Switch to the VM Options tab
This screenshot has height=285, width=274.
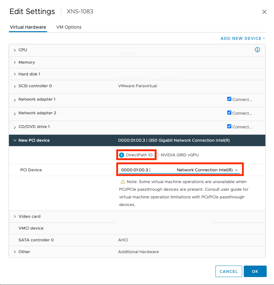69,27
